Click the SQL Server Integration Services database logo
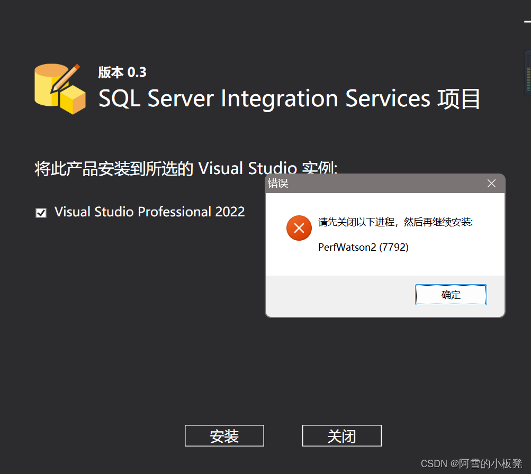531x474 pixels. (56, 87)
